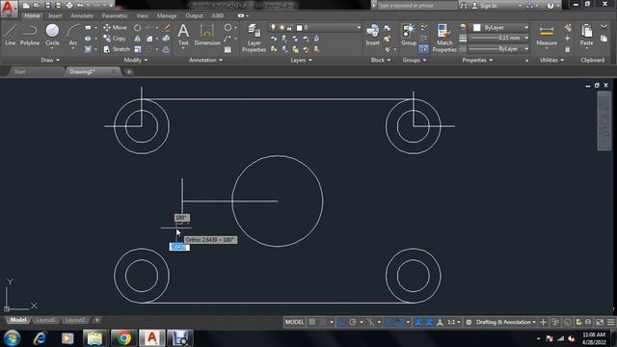617x347 pixels.
Task: Click Chrome in the Windows taskbar
Action: coord(123,338)
